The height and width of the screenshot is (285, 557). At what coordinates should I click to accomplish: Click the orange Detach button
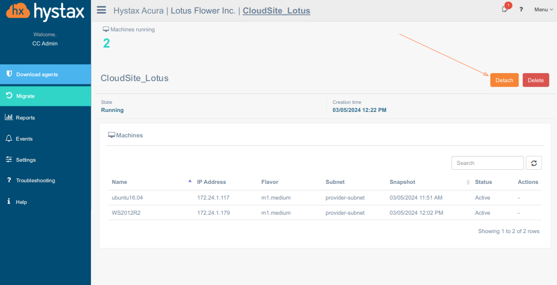click(504, 80)
